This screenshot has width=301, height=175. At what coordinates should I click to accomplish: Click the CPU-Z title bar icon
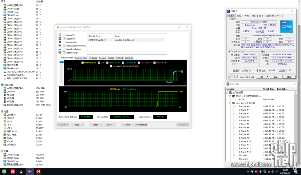tap(228, 11)
